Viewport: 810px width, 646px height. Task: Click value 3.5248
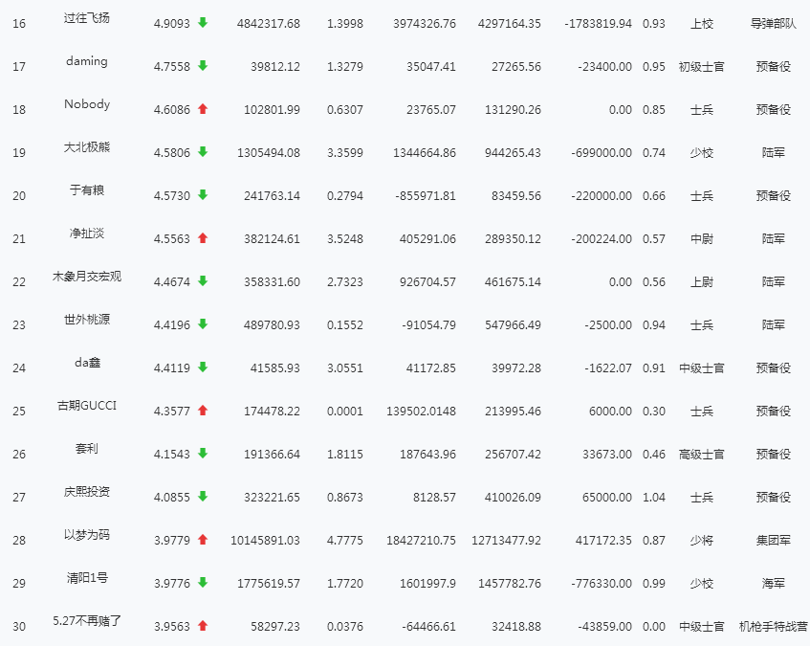pyautogui.click(x=345, y=238)
